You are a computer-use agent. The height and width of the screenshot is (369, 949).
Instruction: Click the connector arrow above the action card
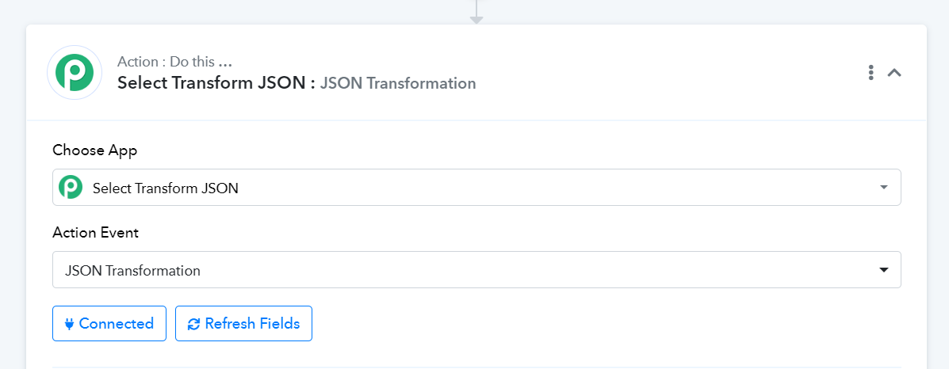[477, 12]
